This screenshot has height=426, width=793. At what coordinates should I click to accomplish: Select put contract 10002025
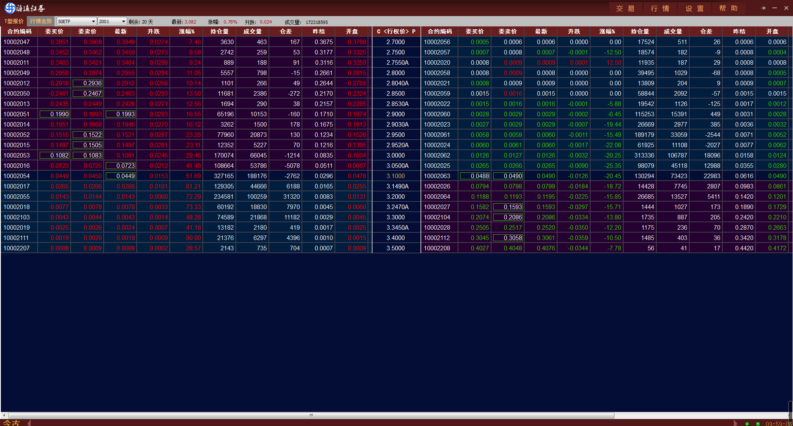point(437,166)
